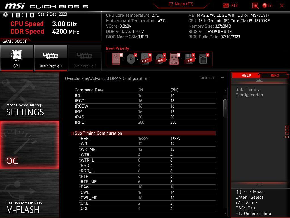
Task: Click the help panel bottom grip handle
Action: pos(259,185)
